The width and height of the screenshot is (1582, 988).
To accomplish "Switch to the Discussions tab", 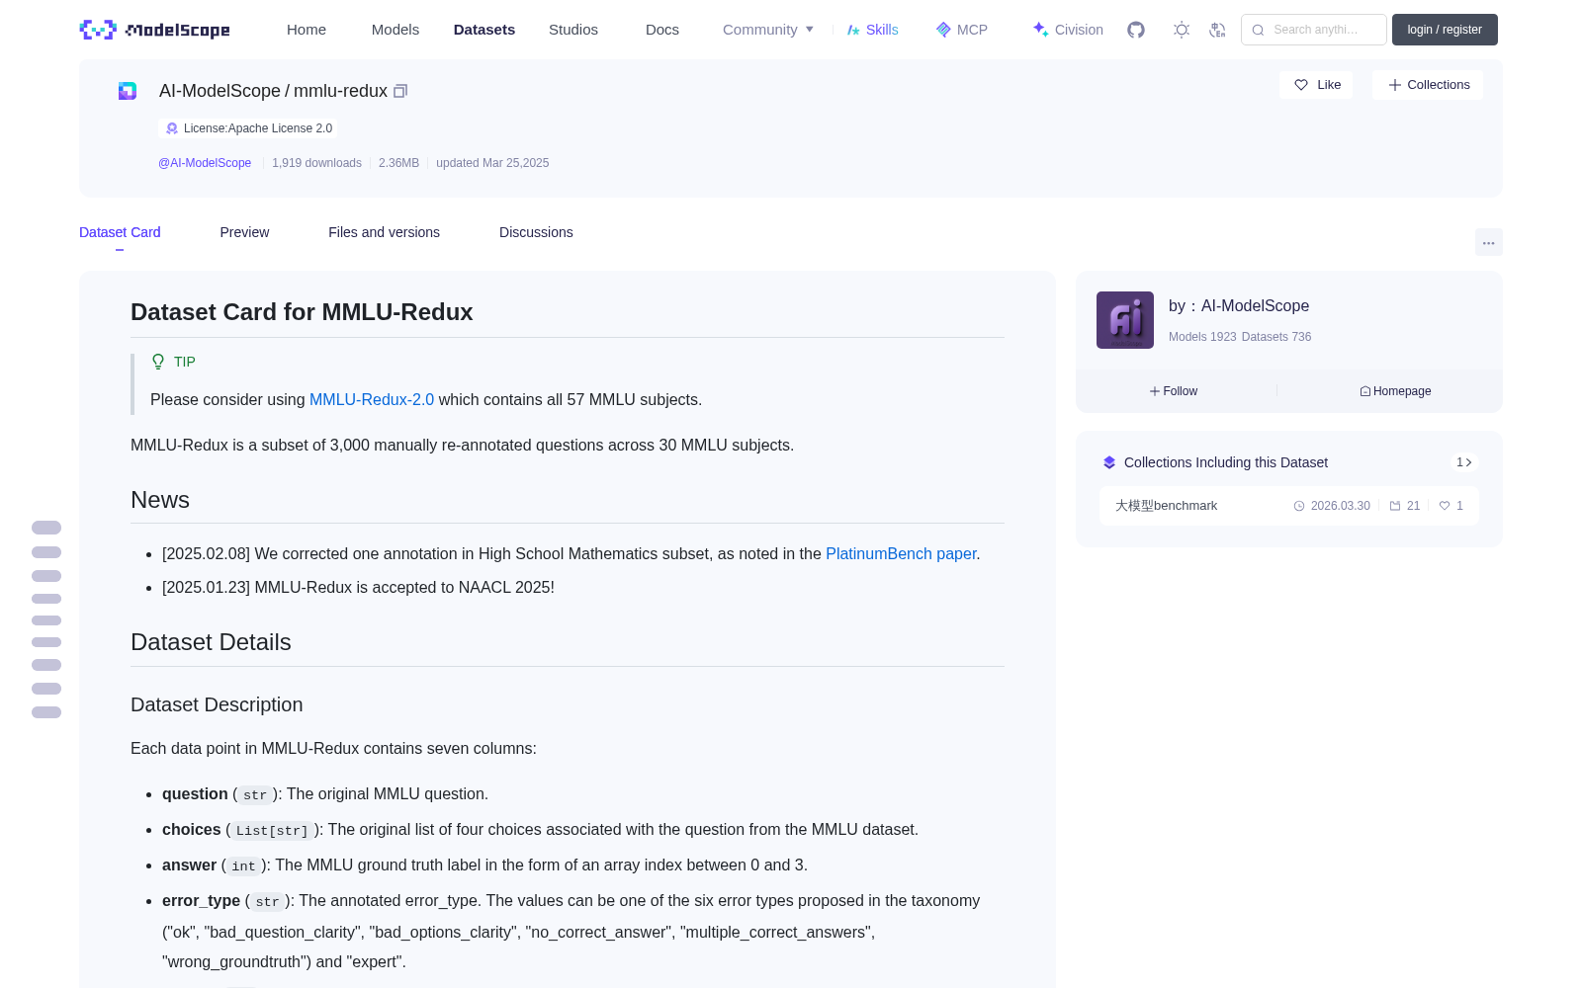I will coord(536,232).
